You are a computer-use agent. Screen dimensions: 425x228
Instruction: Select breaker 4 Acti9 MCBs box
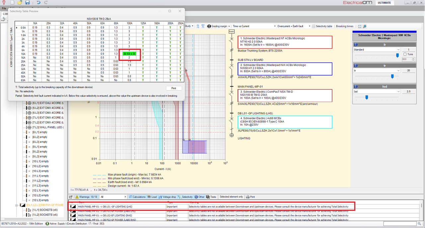285,122
